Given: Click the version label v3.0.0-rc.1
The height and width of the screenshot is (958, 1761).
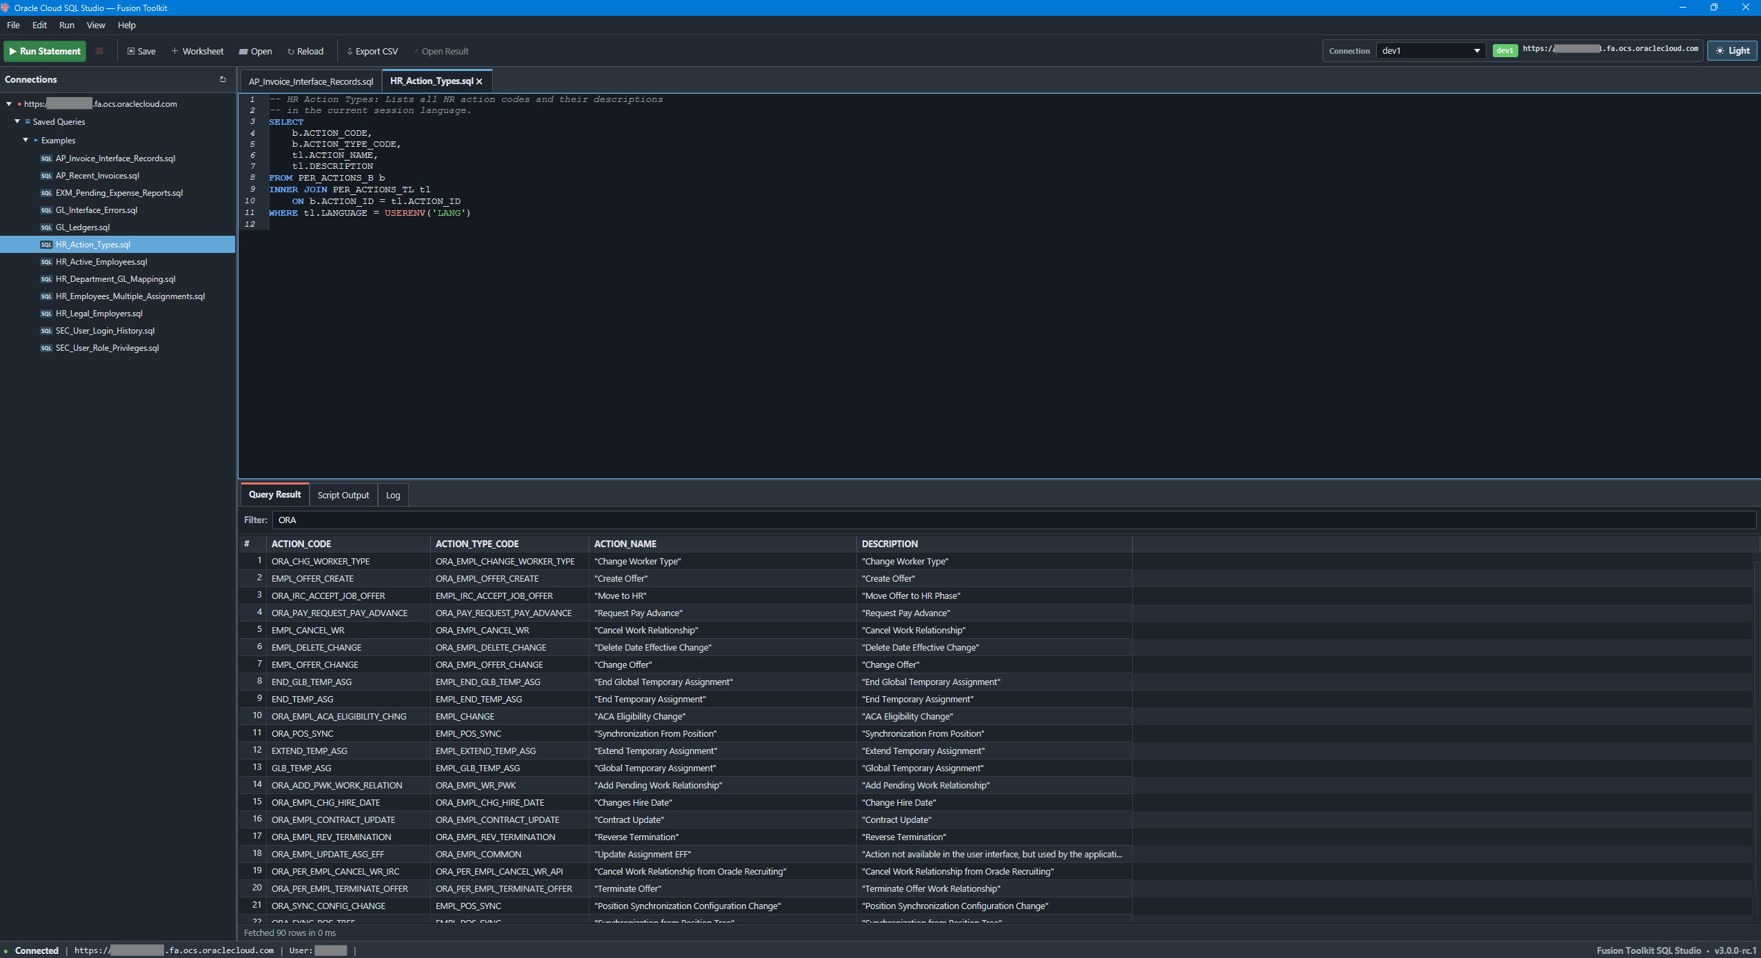Looking at the screenshot, I should pos(1735,950).
